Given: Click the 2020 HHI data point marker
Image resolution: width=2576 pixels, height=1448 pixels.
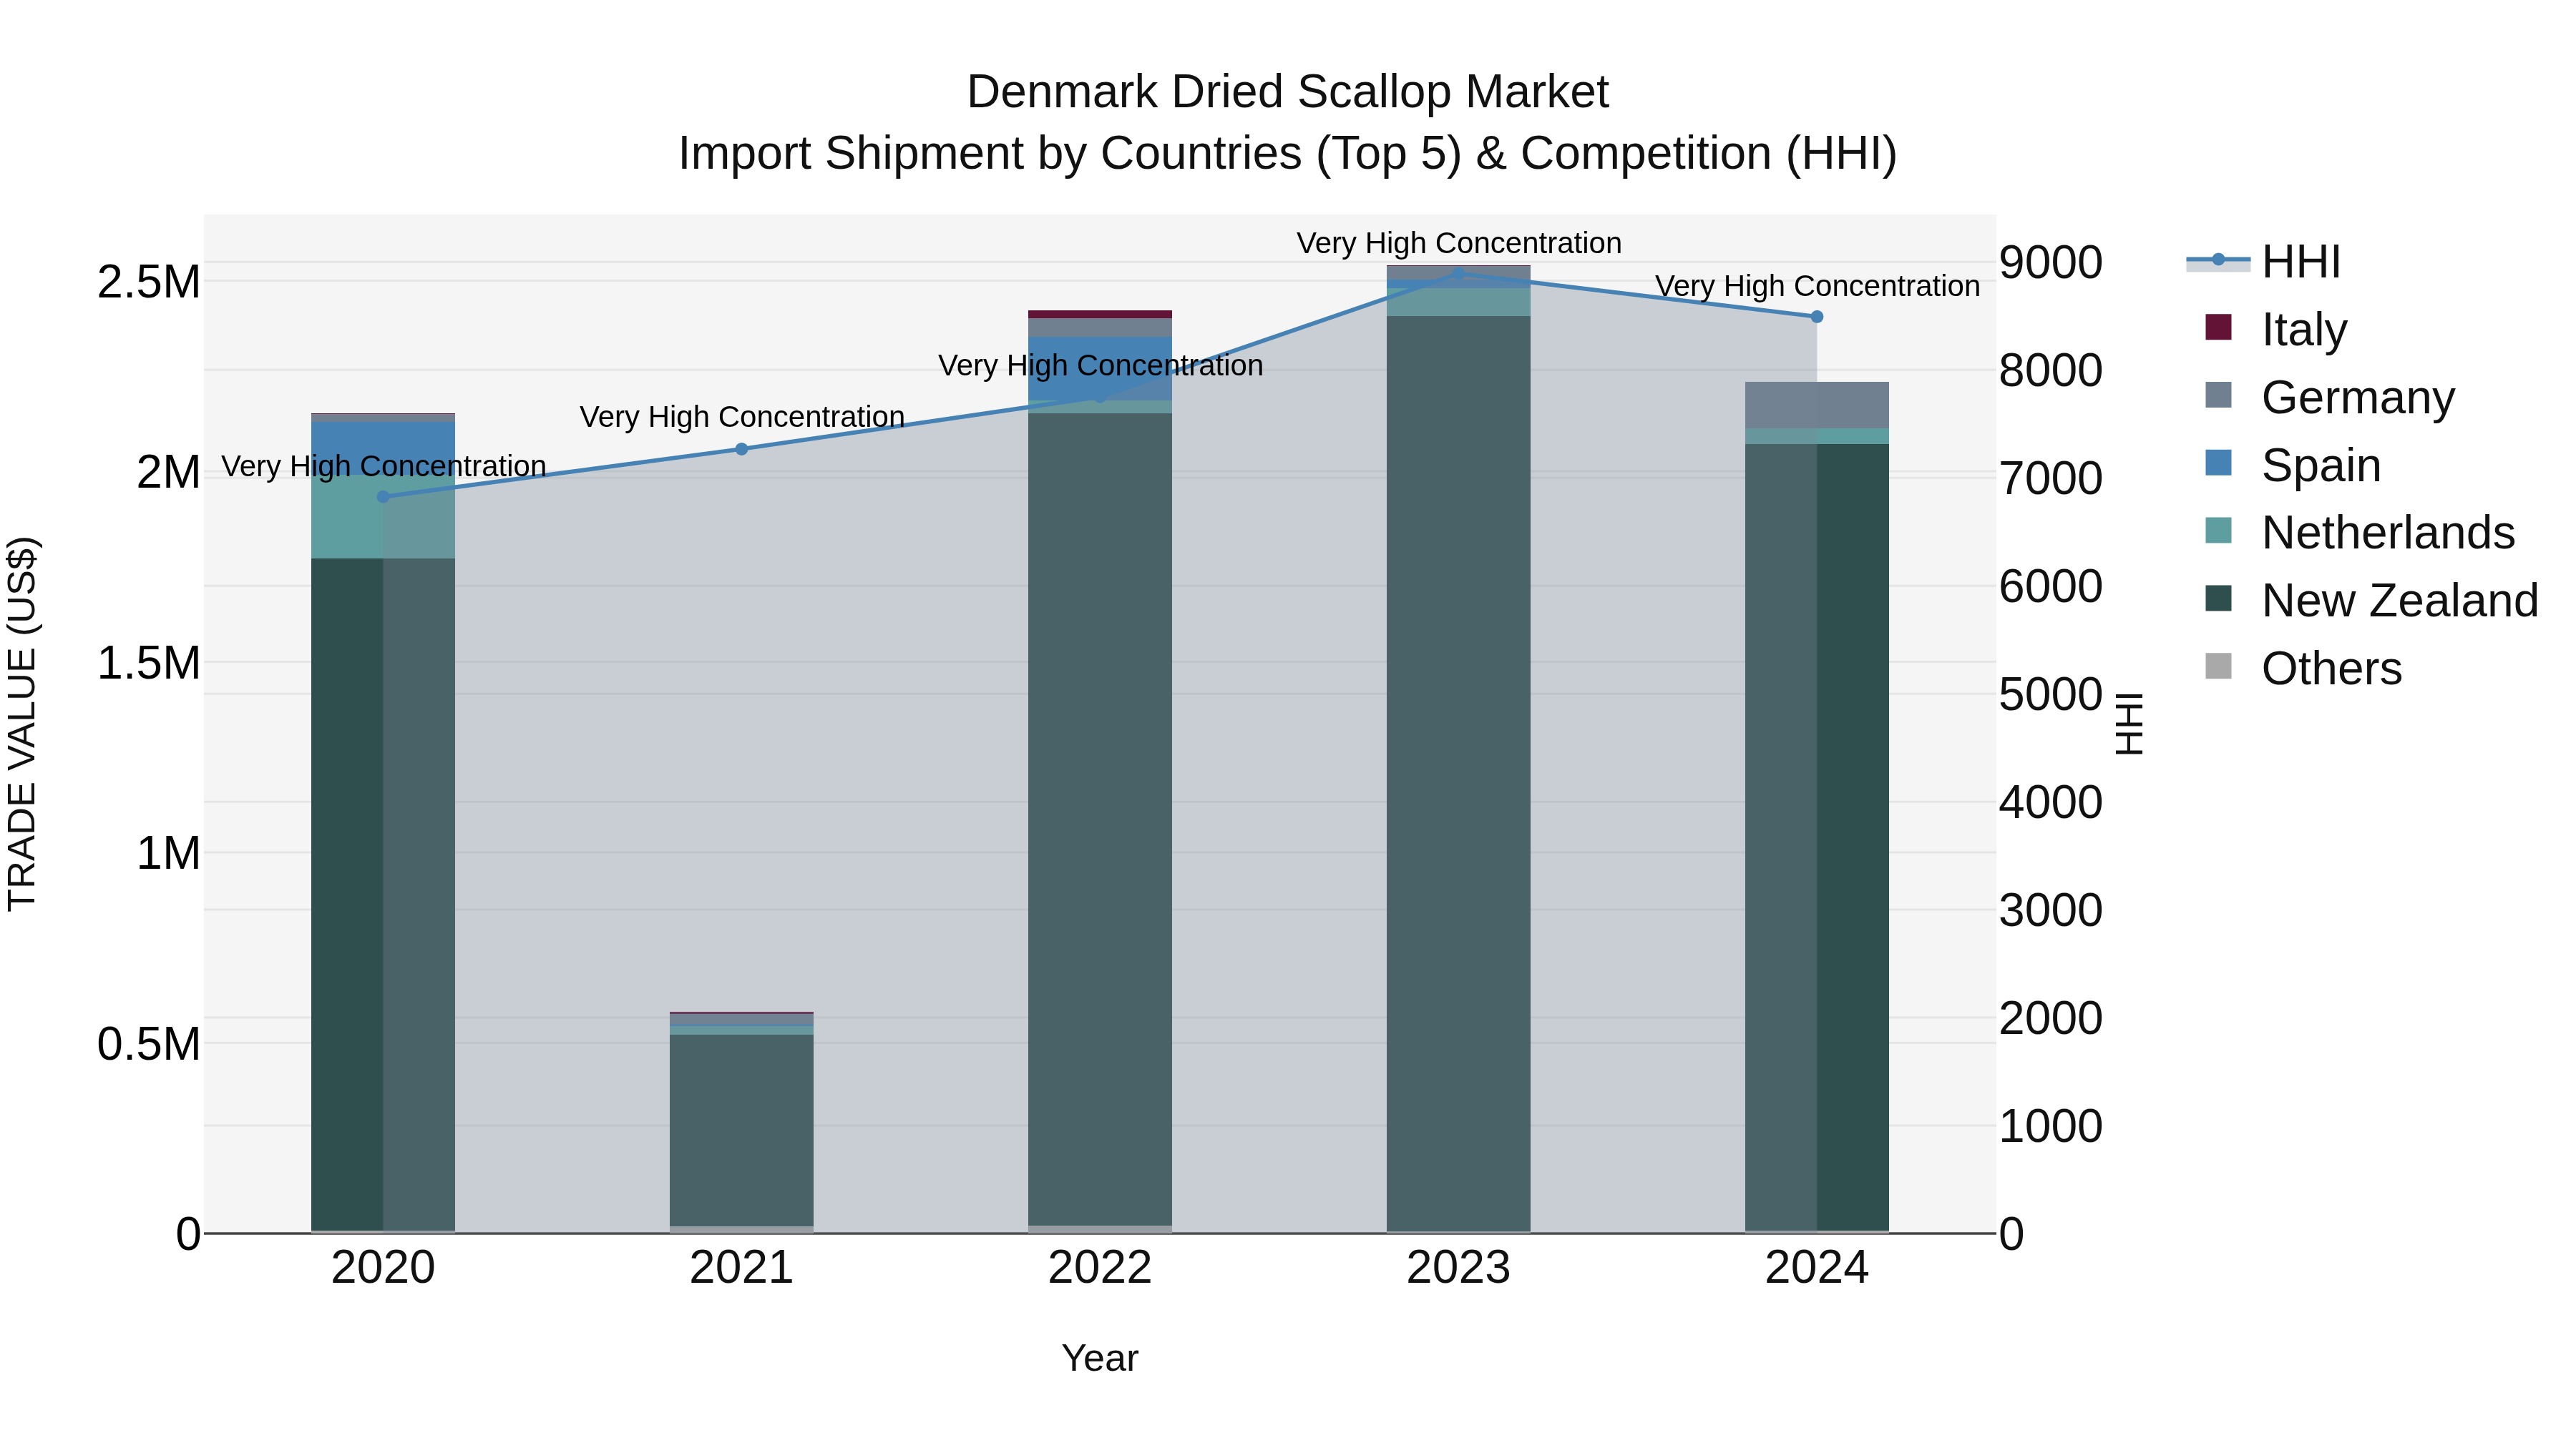Looking at the screenshot, I should (383, 497).
